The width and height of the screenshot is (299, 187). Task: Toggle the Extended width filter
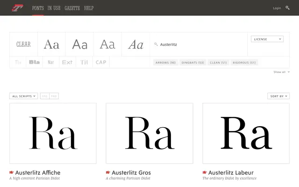click(67, 62)
